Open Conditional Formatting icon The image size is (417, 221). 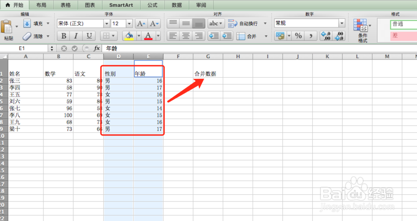pyautogui.click(x=361, y=25)
